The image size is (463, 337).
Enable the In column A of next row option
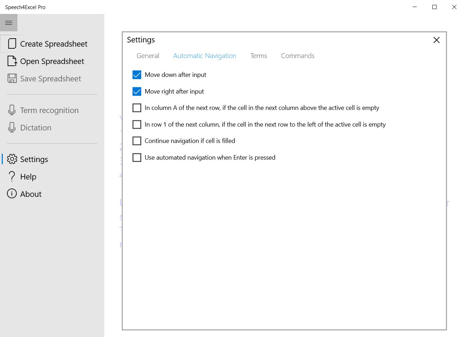coord(137,108)
